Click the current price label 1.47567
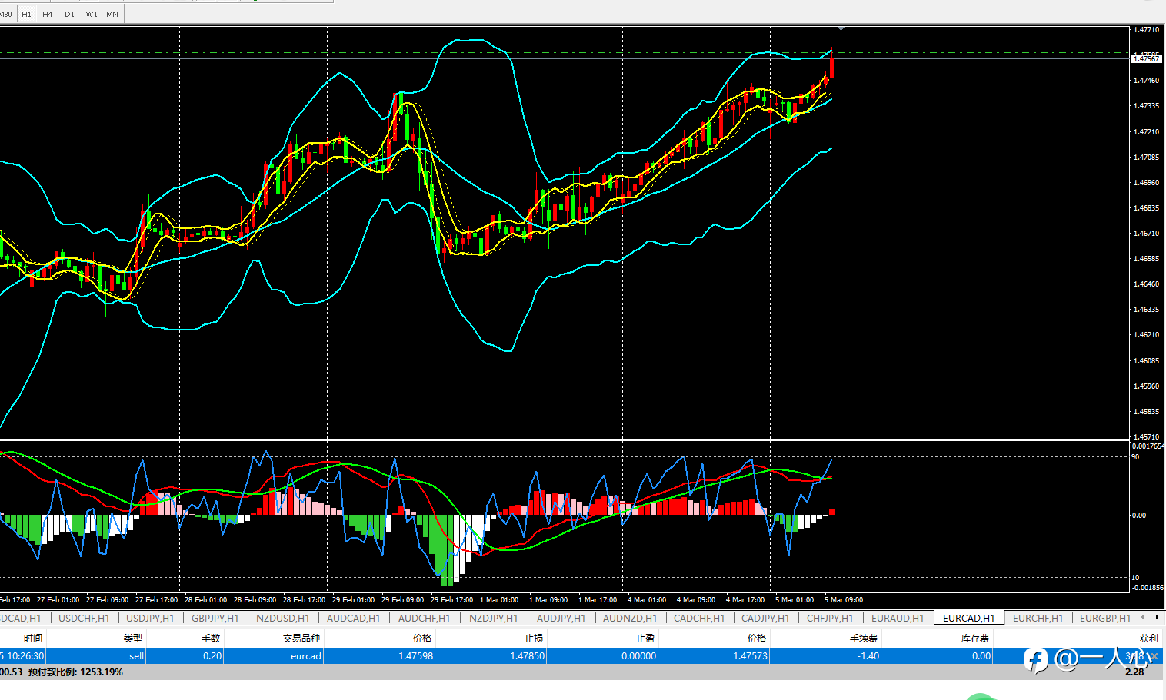The height and width of the screenshot is (700, 1166). [1146, 58]
